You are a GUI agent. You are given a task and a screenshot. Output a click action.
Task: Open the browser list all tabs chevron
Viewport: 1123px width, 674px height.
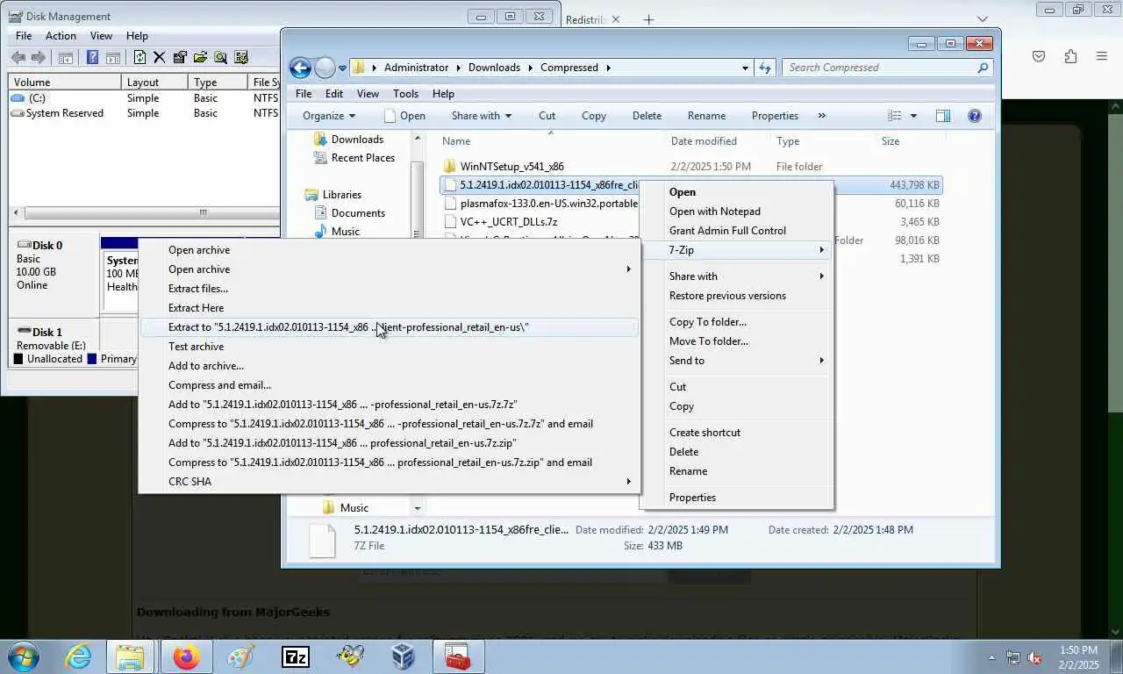982,19
